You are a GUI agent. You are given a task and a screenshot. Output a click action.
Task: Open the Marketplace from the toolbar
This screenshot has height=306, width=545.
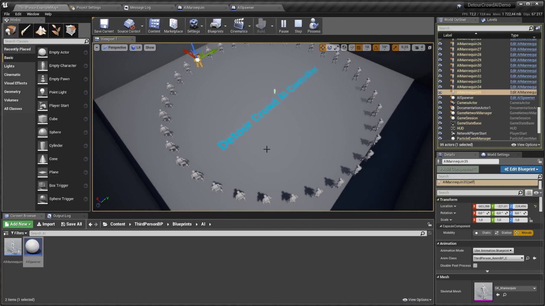pyautogui.click(x=173, y=25)
